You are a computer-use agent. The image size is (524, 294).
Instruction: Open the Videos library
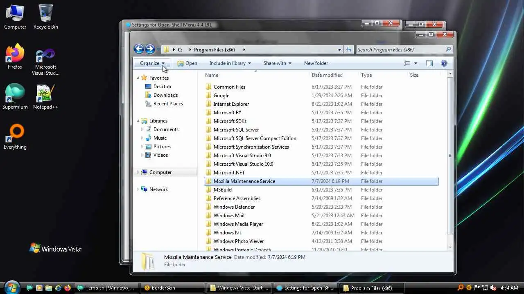[160, 155]
